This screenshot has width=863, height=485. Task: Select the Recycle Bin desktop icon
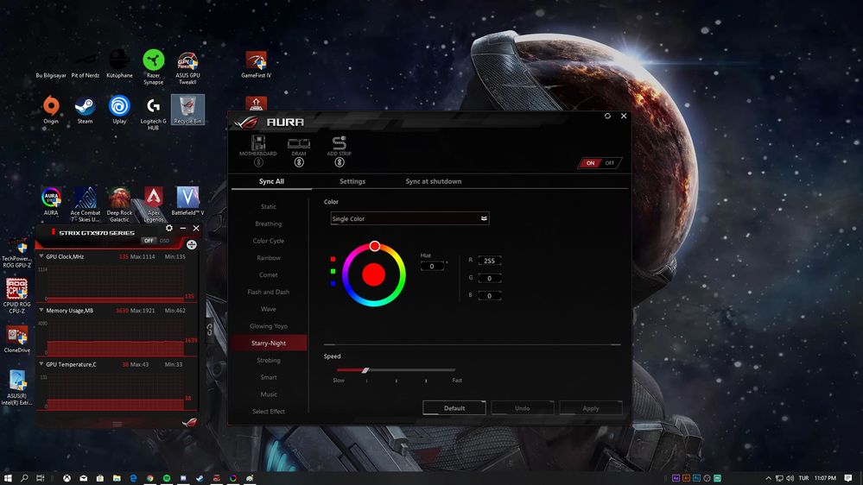click(x=187, y=110)
